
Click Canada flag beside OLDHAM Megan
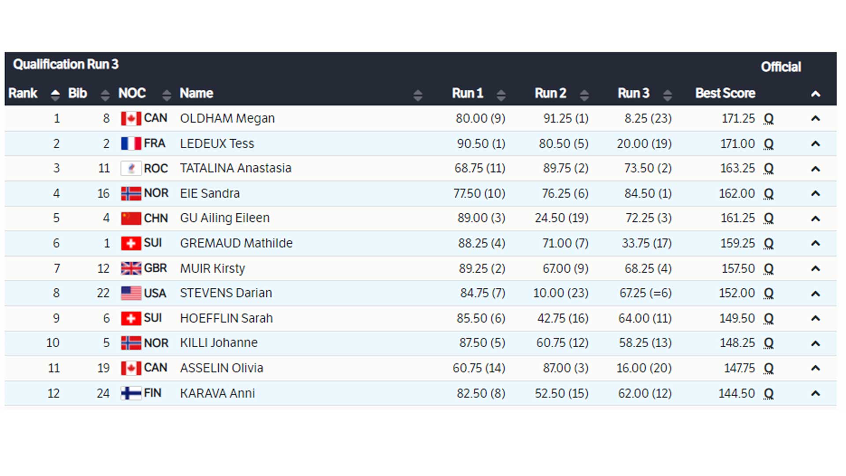[131, 119]
